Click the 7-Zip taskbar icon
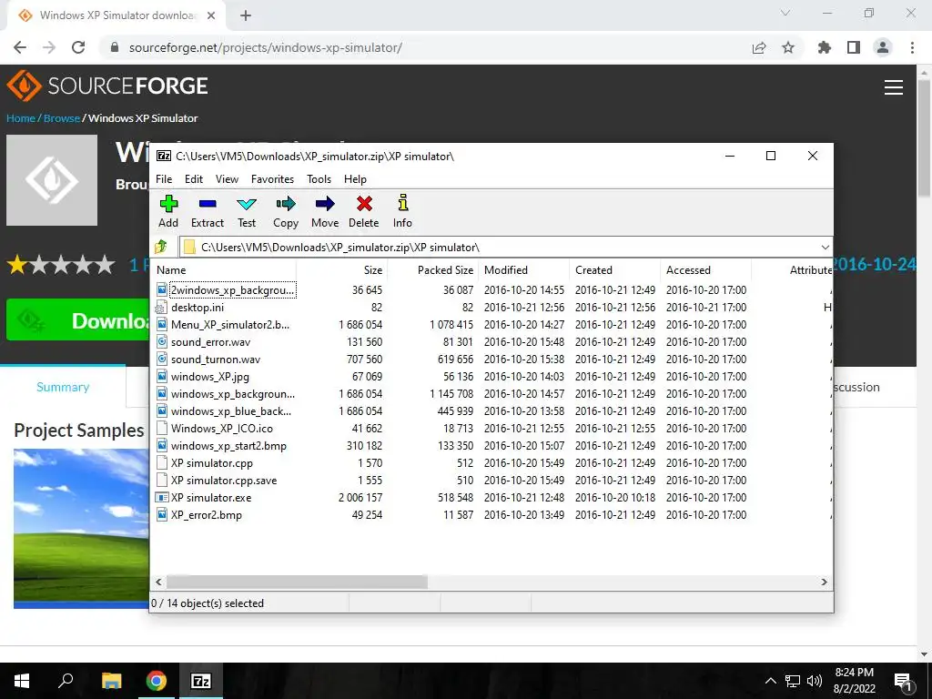The width and height of the screenshot is (932, 699). [x=201, y=681]
